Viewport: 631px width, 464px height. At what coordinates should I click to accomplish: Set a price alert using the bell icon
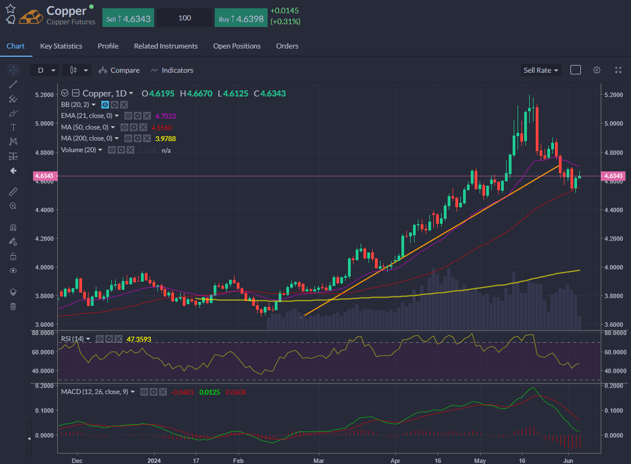pyautogui.click(x=10, y=19)
